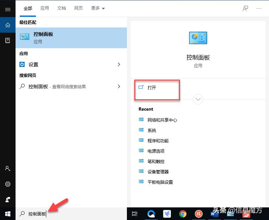
Task: Switch to the 应用 tab
Action: [x=45, y=8]
